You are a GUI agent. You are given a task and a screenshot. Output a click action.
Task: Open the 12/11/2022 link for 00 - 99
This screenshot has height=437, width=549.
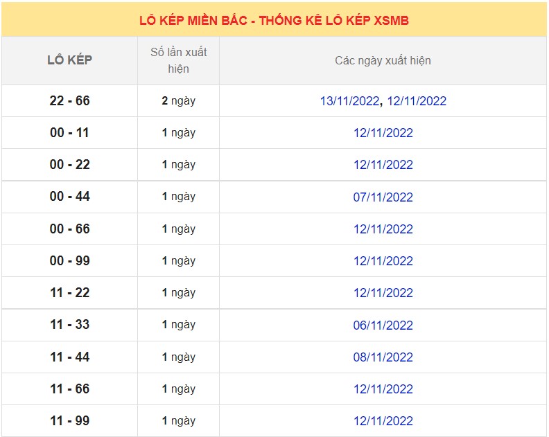[383, 261]
